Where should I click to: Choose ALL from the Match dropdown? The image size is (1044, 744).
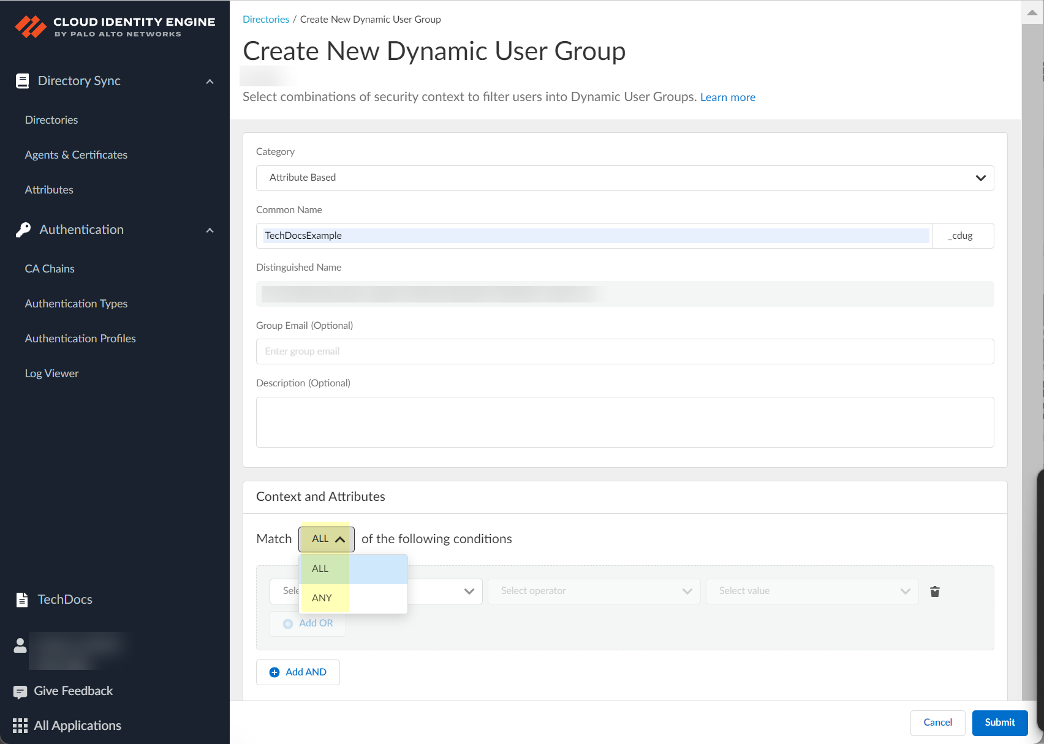pyautogui.click(x=320, y=569)
